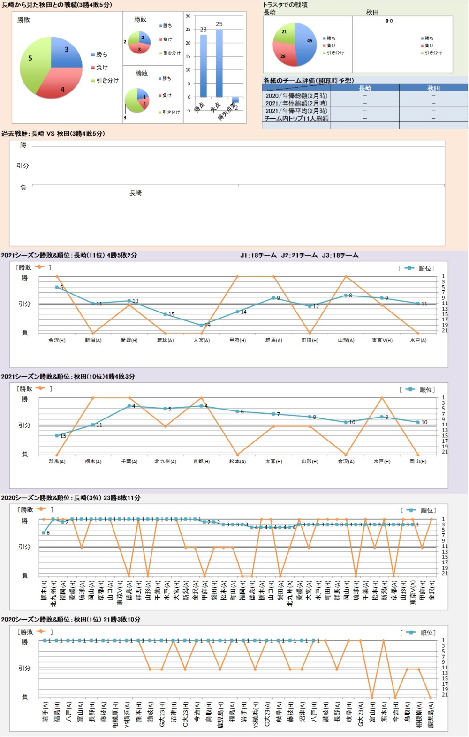Select the red slice labeled 4 in large pie

click(61, 84)
